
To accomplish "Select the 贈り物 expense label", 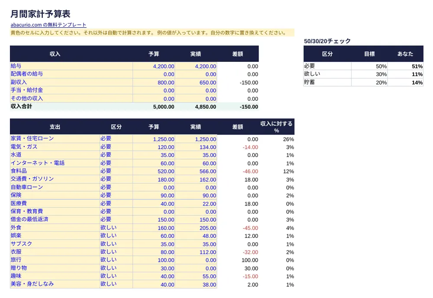I will [x=55, y=268].
